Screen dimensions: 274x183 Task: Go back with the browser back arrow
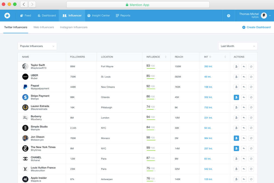24,4
